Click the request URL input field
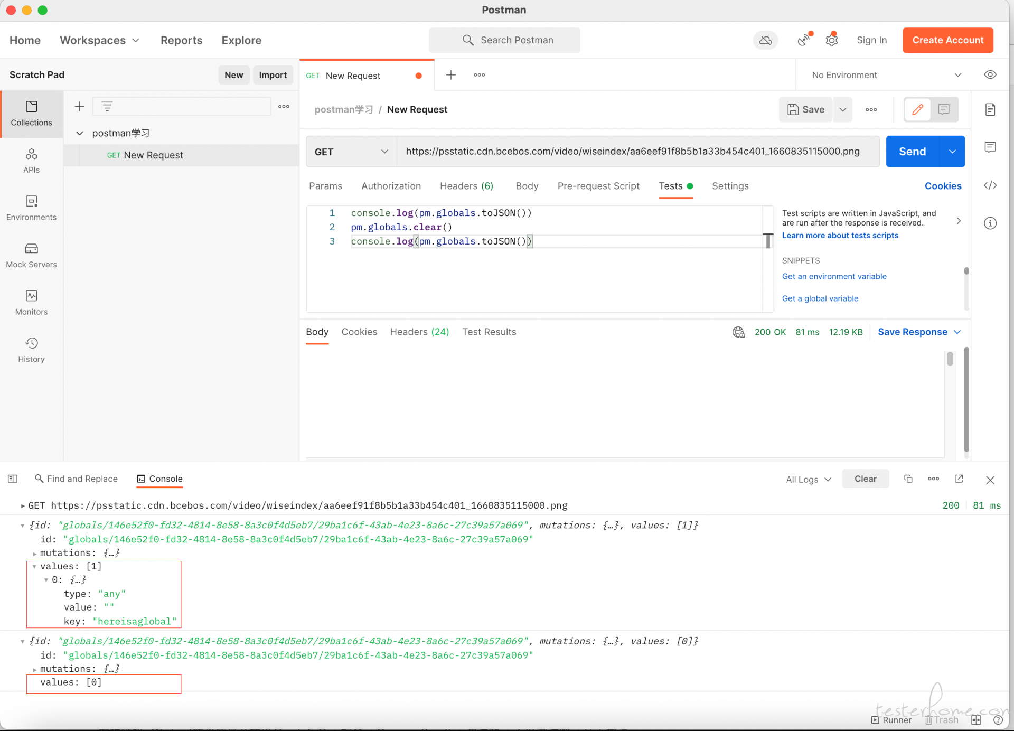The width and height of the screenshot is (1014, 731). point(638,152)
